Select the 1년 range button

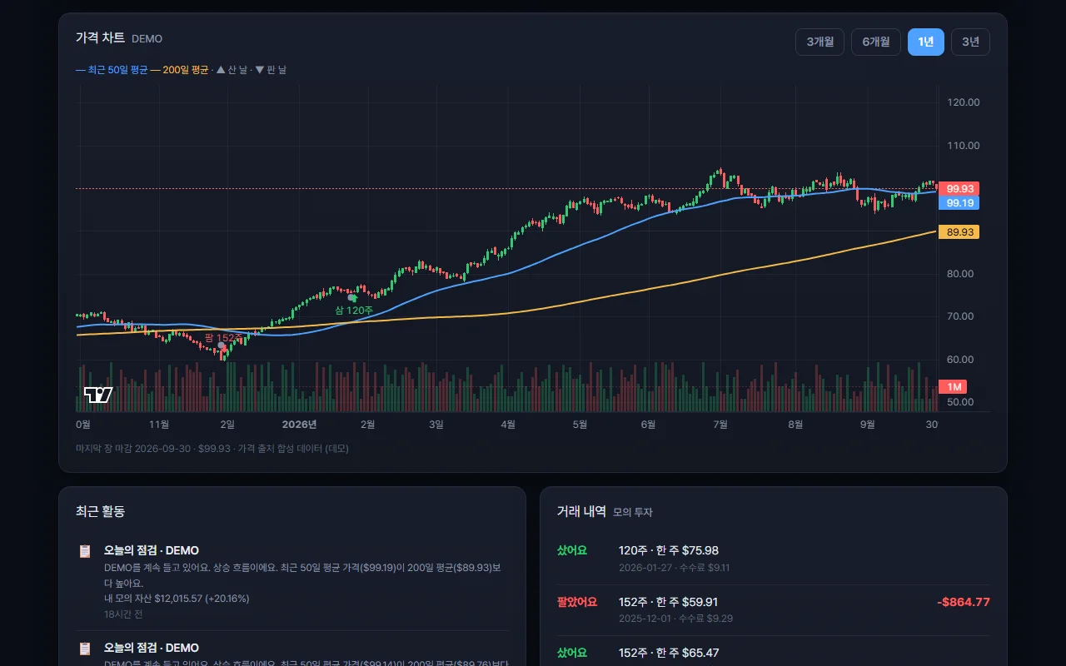click(926, 42)
